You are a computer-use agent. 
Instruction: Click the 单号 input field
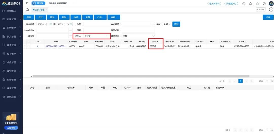click(x=96, y=24)
